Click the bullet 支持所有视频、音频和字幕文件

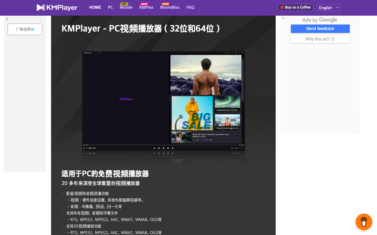pyautogui.click(x=92, y=213)
